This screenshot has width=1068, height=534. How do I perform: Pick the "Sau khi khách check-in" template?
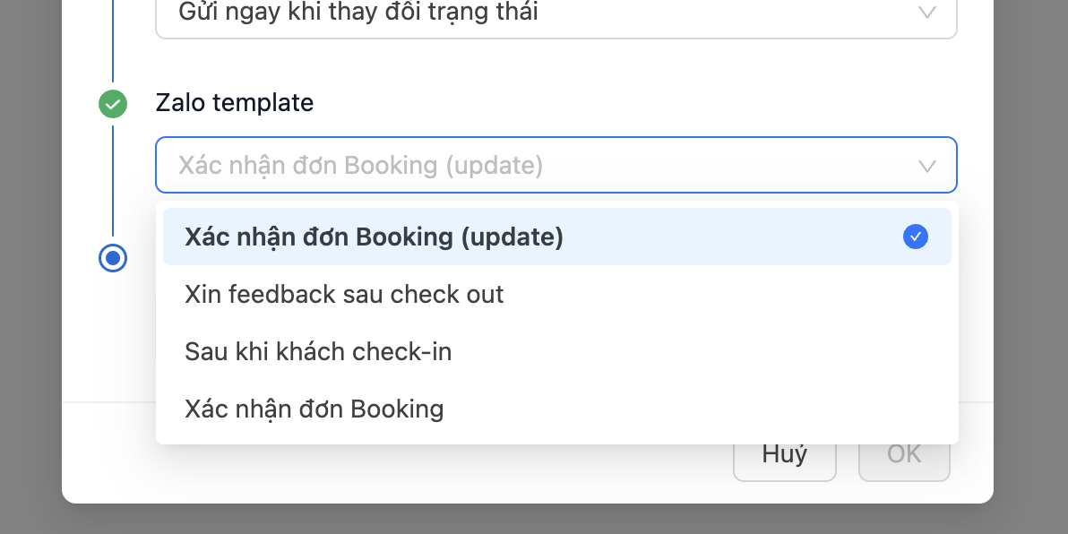pyautogui.click(x=318, y=352)
